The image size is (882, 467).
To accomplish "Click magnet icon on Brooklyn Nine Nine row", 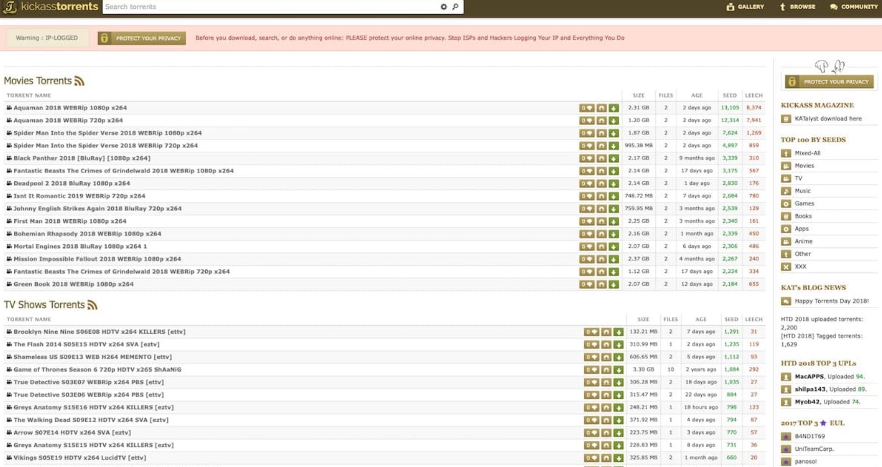I will coord(606,332).
